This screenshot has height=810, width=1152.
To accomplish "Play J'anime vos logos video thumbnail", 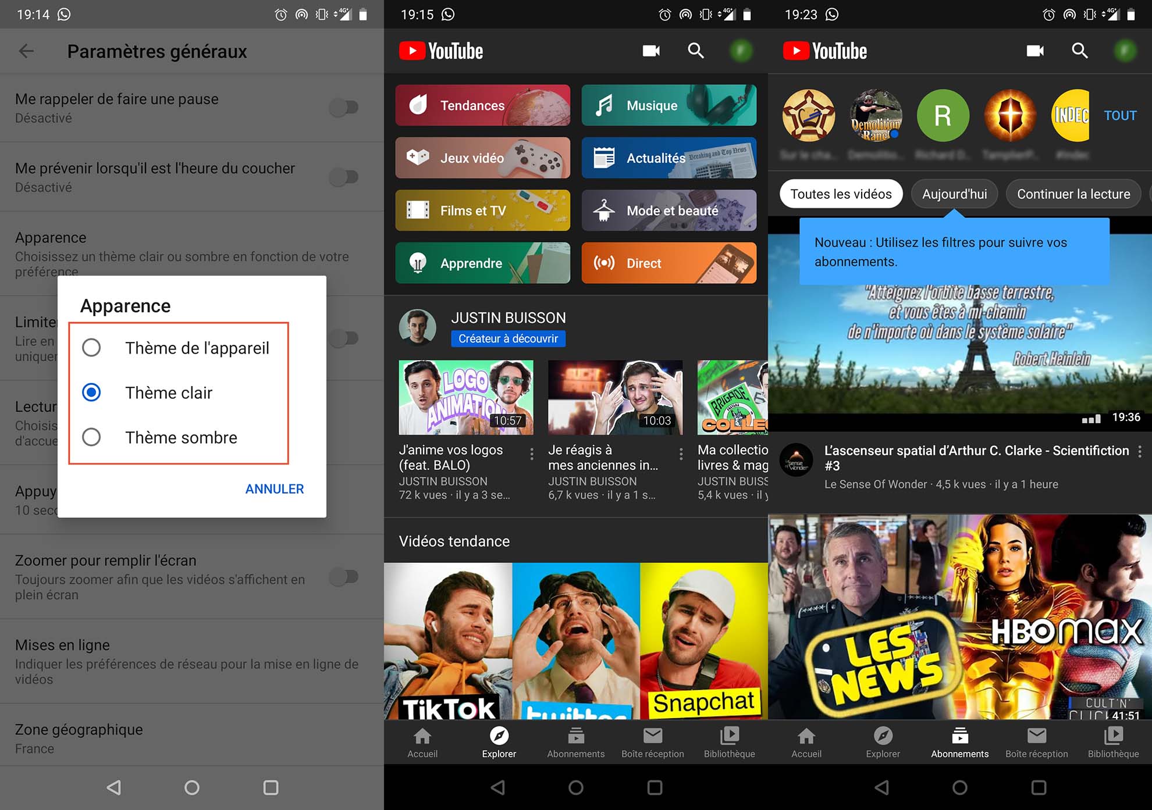I will [466, 397].
